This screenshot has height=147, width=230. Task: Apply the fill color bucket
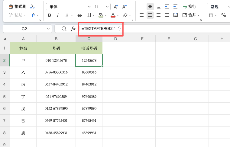(x=101, y=15)
